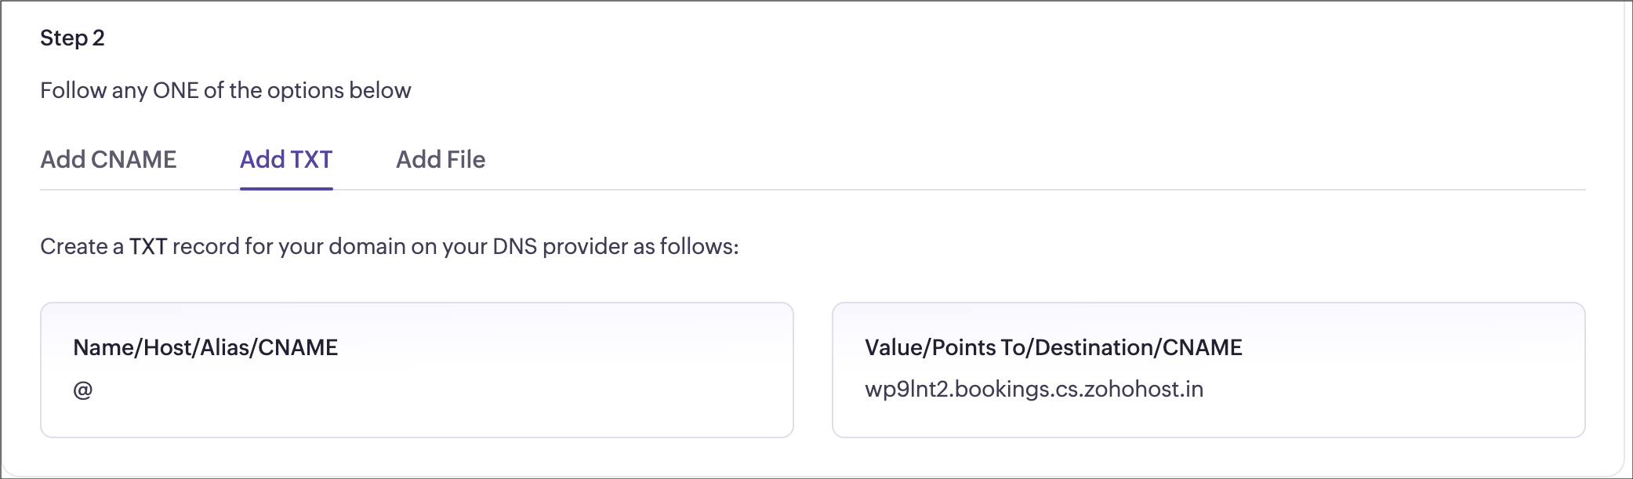Select the Add TXT tab

click(286, 159)
